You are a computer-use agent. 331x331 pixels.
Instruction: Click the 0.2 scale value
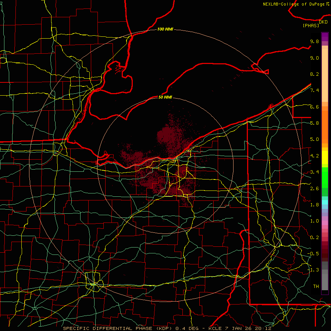click(314, 238)
